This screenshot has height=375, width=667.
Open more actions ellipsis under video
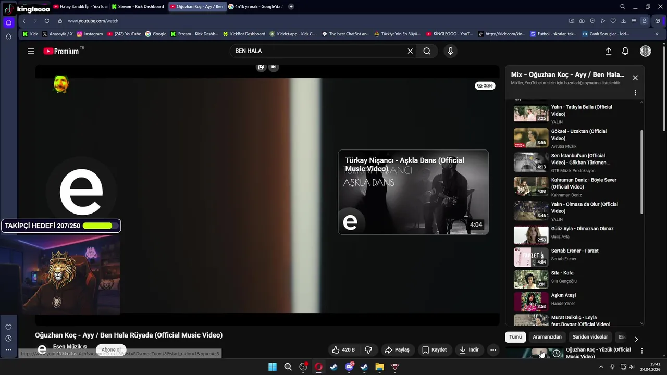[x=493, y=350]
